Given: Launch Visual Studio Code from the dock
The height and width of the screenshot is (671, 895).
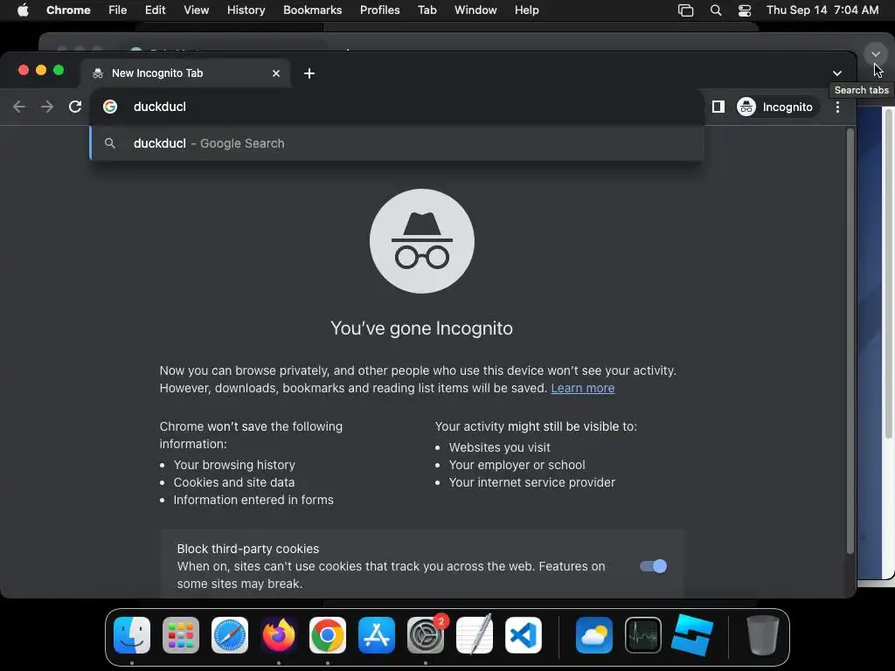Looking at the screenshot, I should [524, 635].
